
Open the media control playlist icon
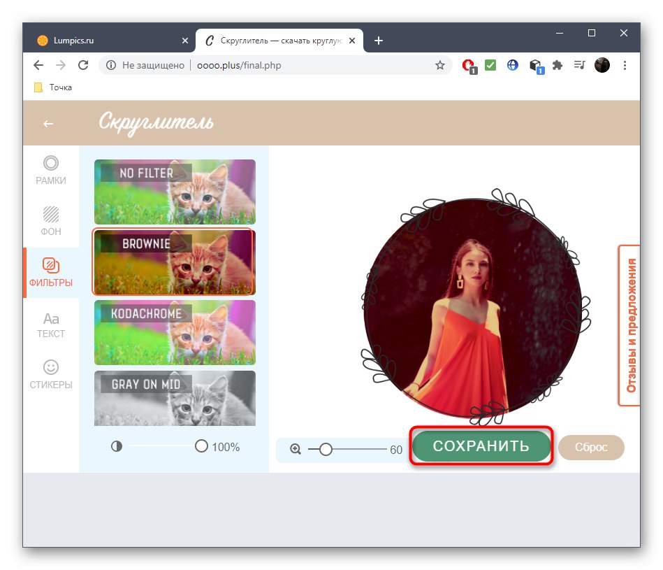580,65
